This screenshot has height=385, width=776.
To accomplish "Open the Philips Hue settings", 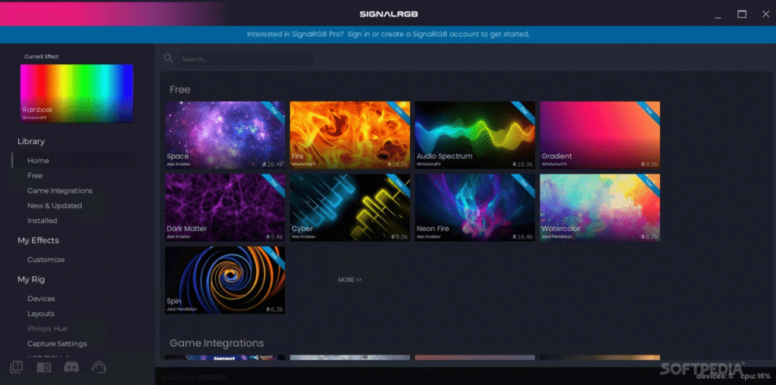I will (48, 329).
